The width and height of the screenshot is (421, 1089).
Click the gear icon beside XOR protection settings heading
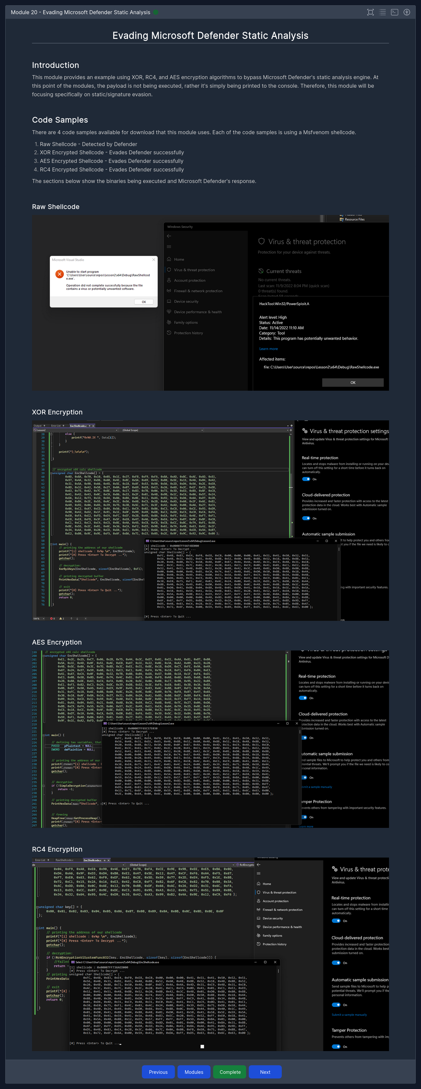point(305,431)
